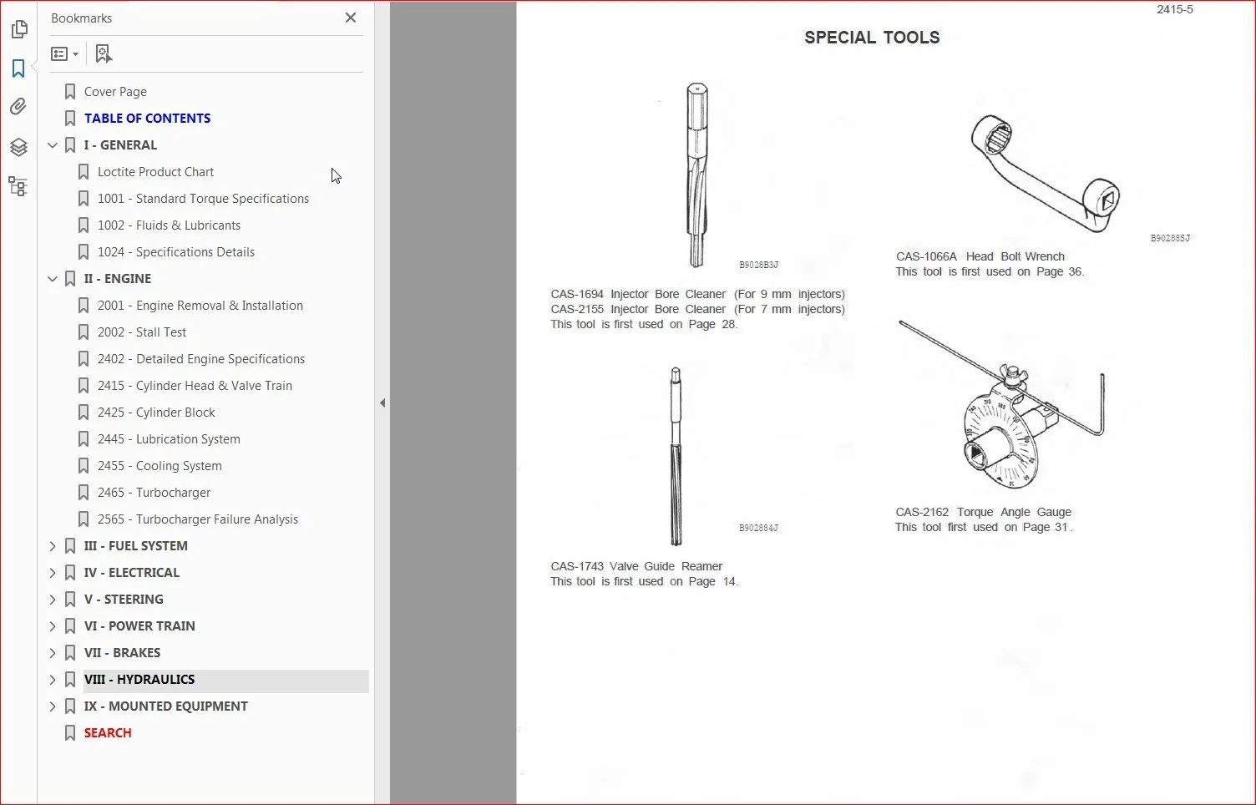Screen dimensions: 1256x805
Task: Click the page number 2415-5
Action: (1174, 10)
